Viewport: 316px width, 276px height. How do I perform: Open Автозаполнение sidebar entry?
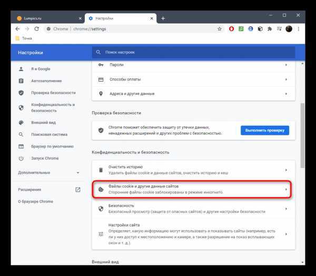[x=46, y=81]
